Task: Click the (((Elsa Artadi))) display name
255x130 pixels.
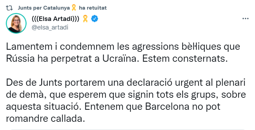Action: (x=55, y=19)
